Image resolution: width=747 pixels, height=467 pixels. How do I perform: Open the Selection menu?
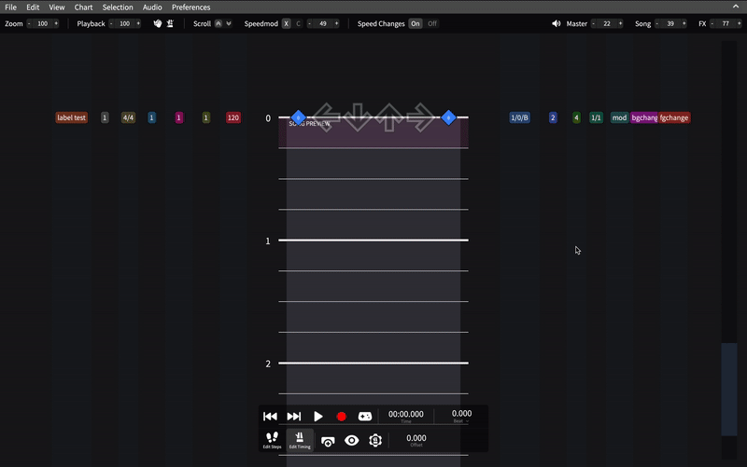118,7
